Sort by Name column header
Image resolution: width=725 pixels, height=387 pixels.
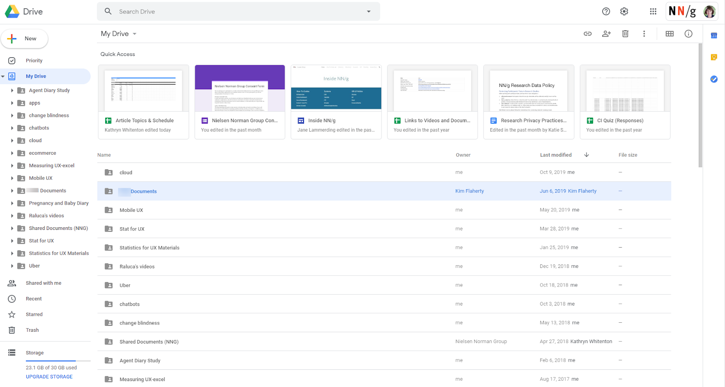coord(104,155)
